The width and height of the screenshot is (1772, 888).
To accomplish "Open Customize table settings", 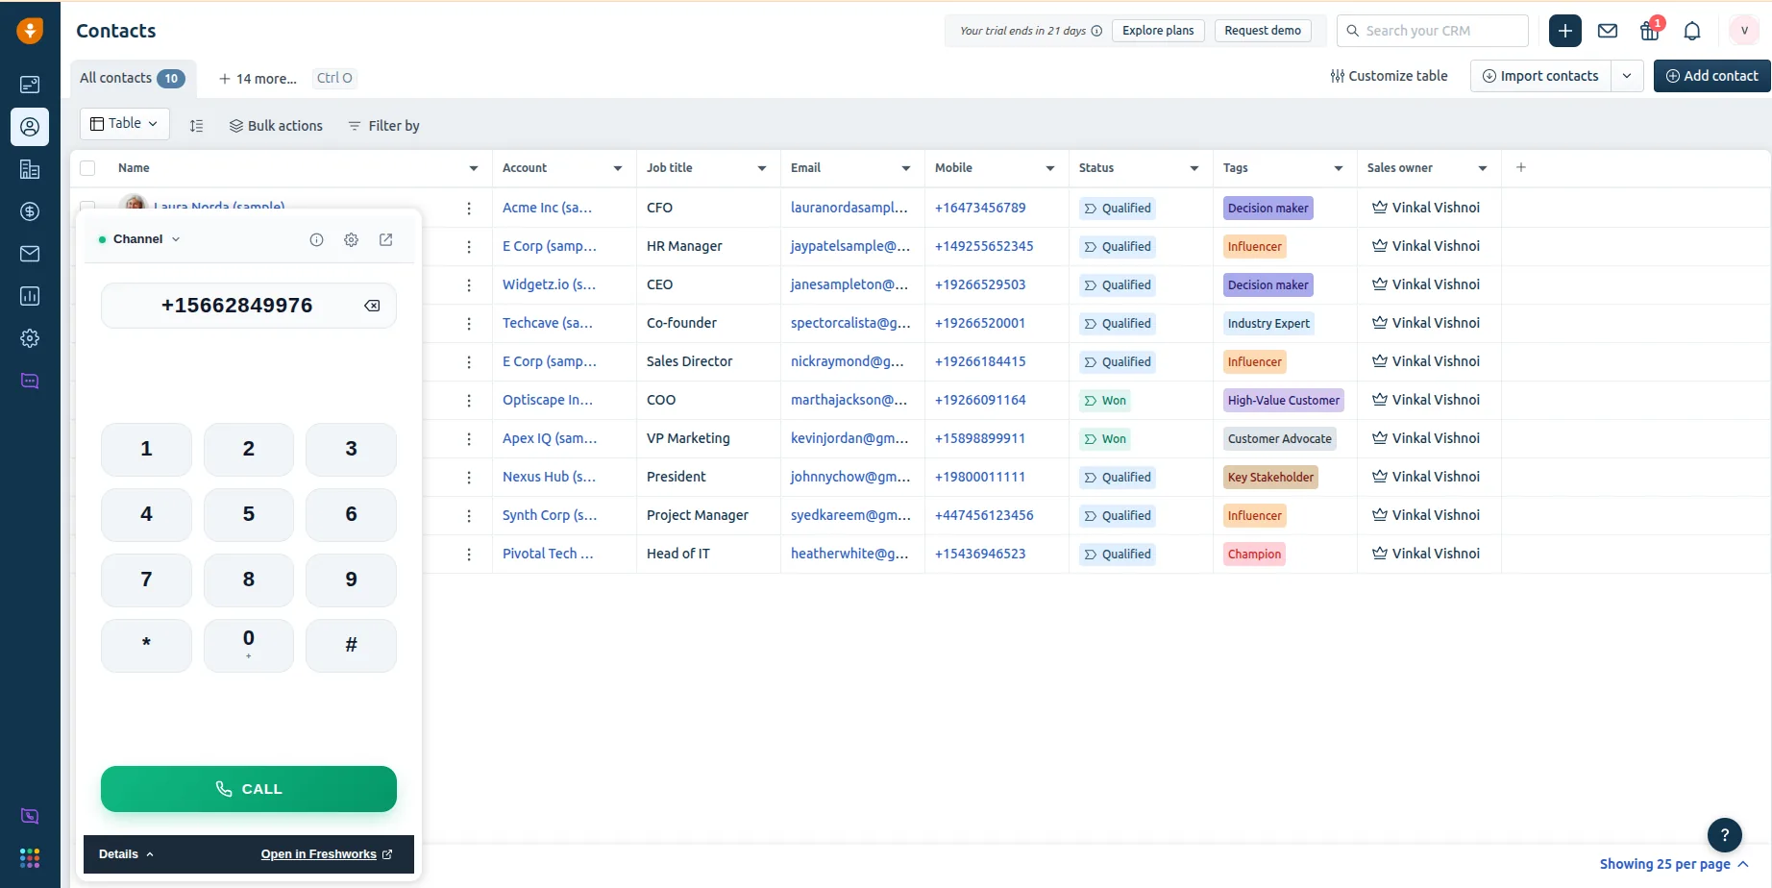I will click(x=1389, y=76).
